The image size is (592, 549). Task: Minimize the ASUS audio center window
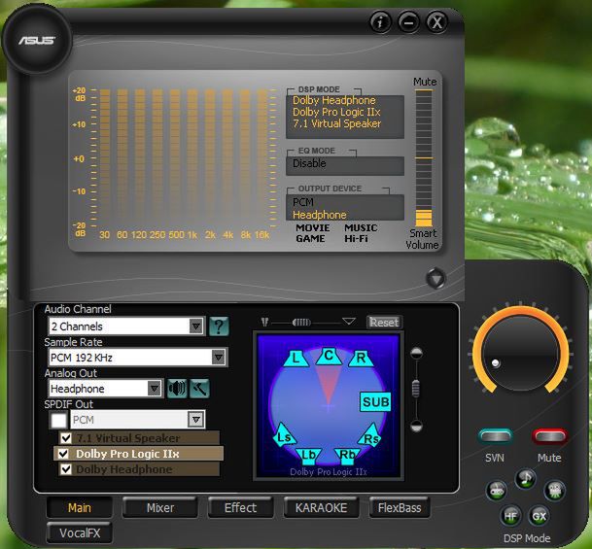point(408,22)
